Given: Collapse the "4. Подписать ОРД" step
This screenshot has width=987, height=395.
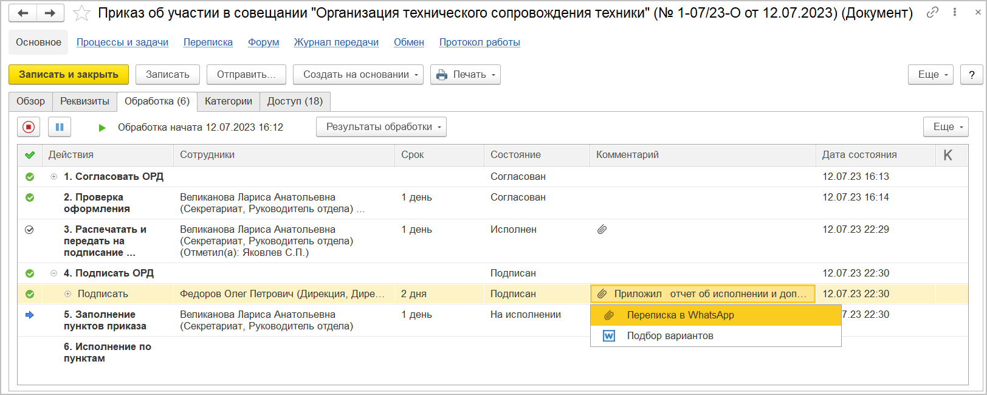Looking at the screenshot, I should click(x=54, y=273).
